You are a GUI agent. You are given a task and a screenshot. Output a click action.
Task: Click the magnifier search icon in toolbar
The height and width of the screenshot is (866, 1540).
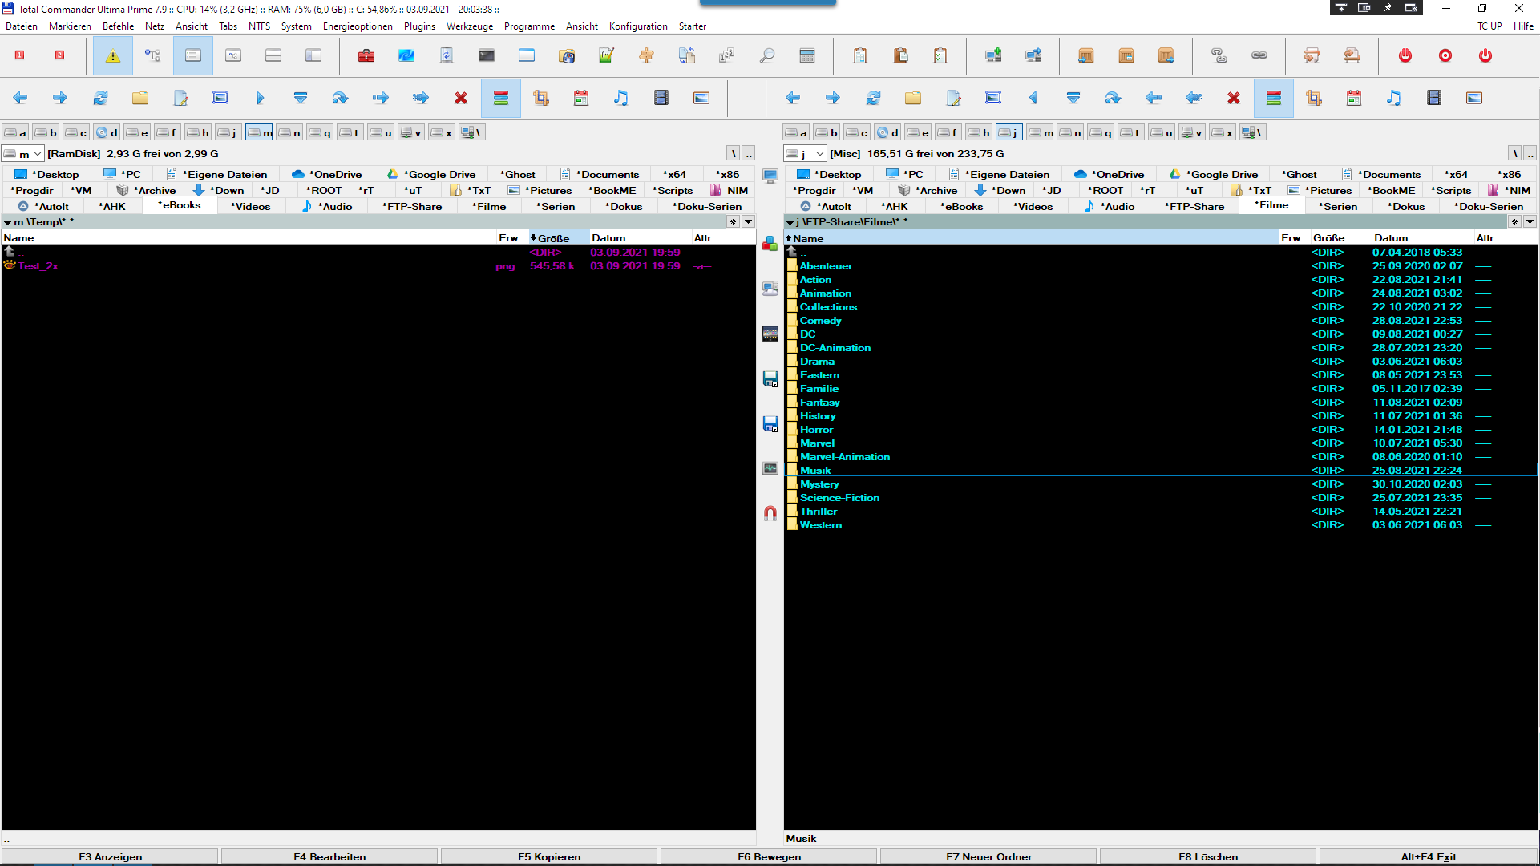pos(767,55)
